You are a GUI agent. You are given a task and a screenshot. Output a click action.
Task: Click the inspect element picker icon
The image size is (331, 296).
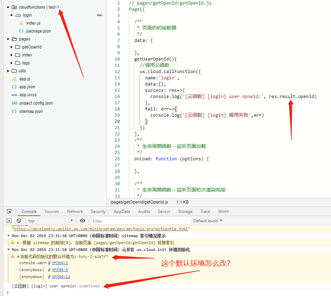tap(9, 212)
